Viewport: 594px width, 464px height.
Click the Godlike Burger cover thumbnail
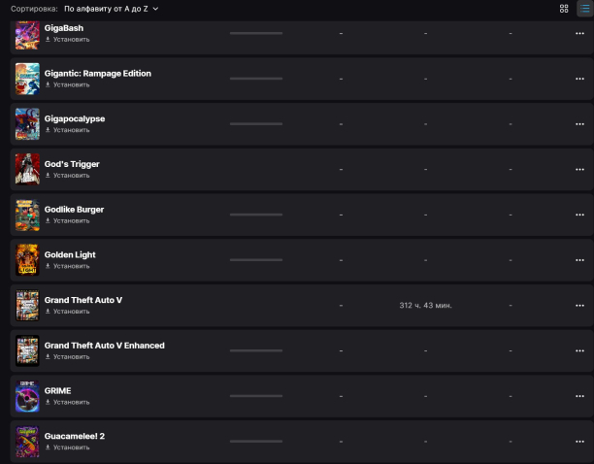tap(27, 215)
